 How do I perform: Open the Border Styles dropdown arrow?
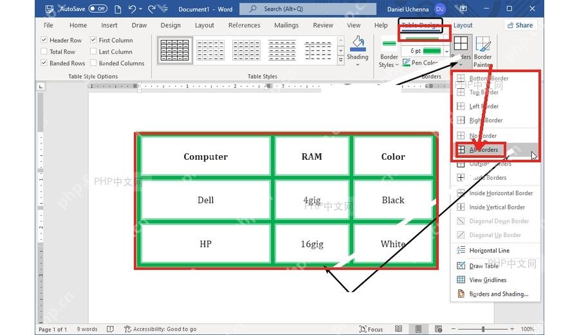(x=397, y=64)
